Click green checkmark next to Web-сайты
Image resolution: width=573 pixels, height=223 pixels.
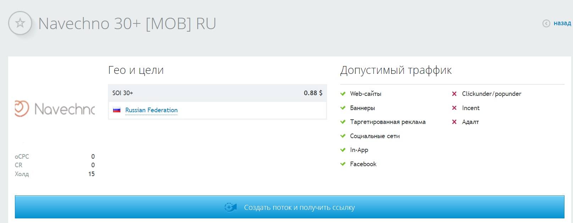[343, 94]
